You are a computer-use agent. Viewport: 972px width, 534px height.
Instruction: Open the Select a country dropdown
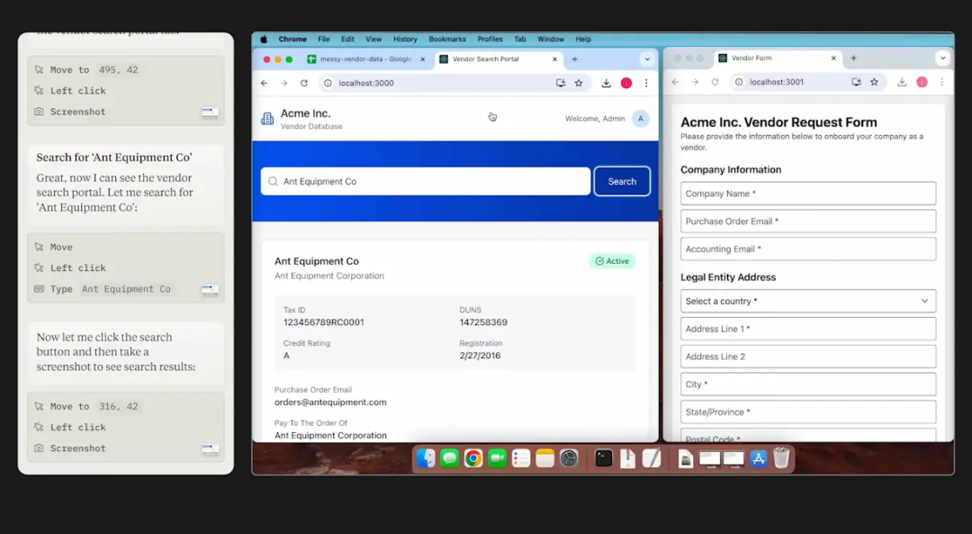pyautogui.click(x=807, y=301)
